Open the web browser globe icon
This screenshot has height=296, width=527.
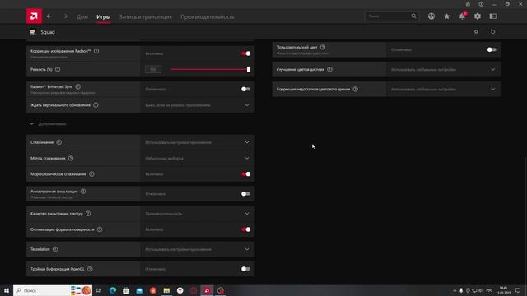click(x=431, y=16)
